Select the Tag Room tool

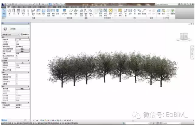coord(105,12)
